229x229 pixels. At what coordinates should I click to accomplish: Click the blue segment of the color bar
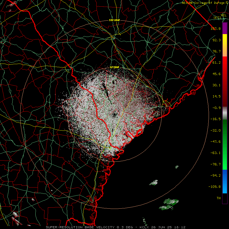[x=225, y=181]
